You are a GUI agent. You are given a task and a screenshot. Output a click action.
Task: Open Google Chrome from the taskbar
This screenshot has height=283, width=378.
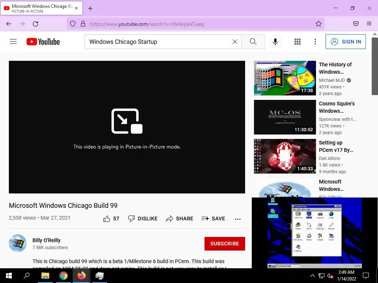(x=63, y=276)
